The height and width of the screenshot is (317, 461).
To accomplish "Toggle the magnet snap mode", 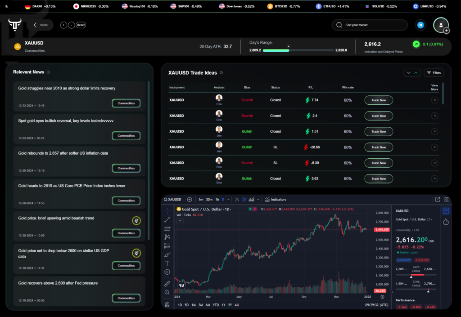I will [x=167, y=304].
